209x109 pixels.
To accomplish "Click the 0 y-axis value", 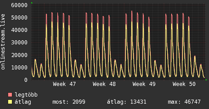I will pyautogui.click(x=26, y=80).
